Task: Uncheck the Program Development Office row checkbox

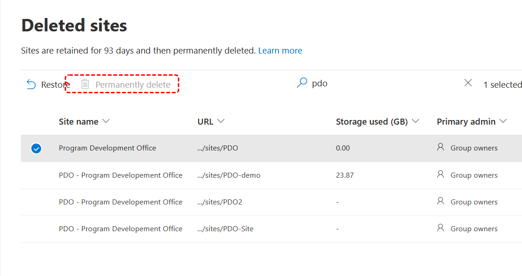Action: point(36,149)
